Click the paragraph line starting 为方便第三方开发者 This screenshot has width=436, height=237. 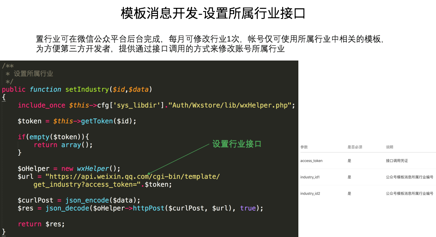click(x=160, y=49)
